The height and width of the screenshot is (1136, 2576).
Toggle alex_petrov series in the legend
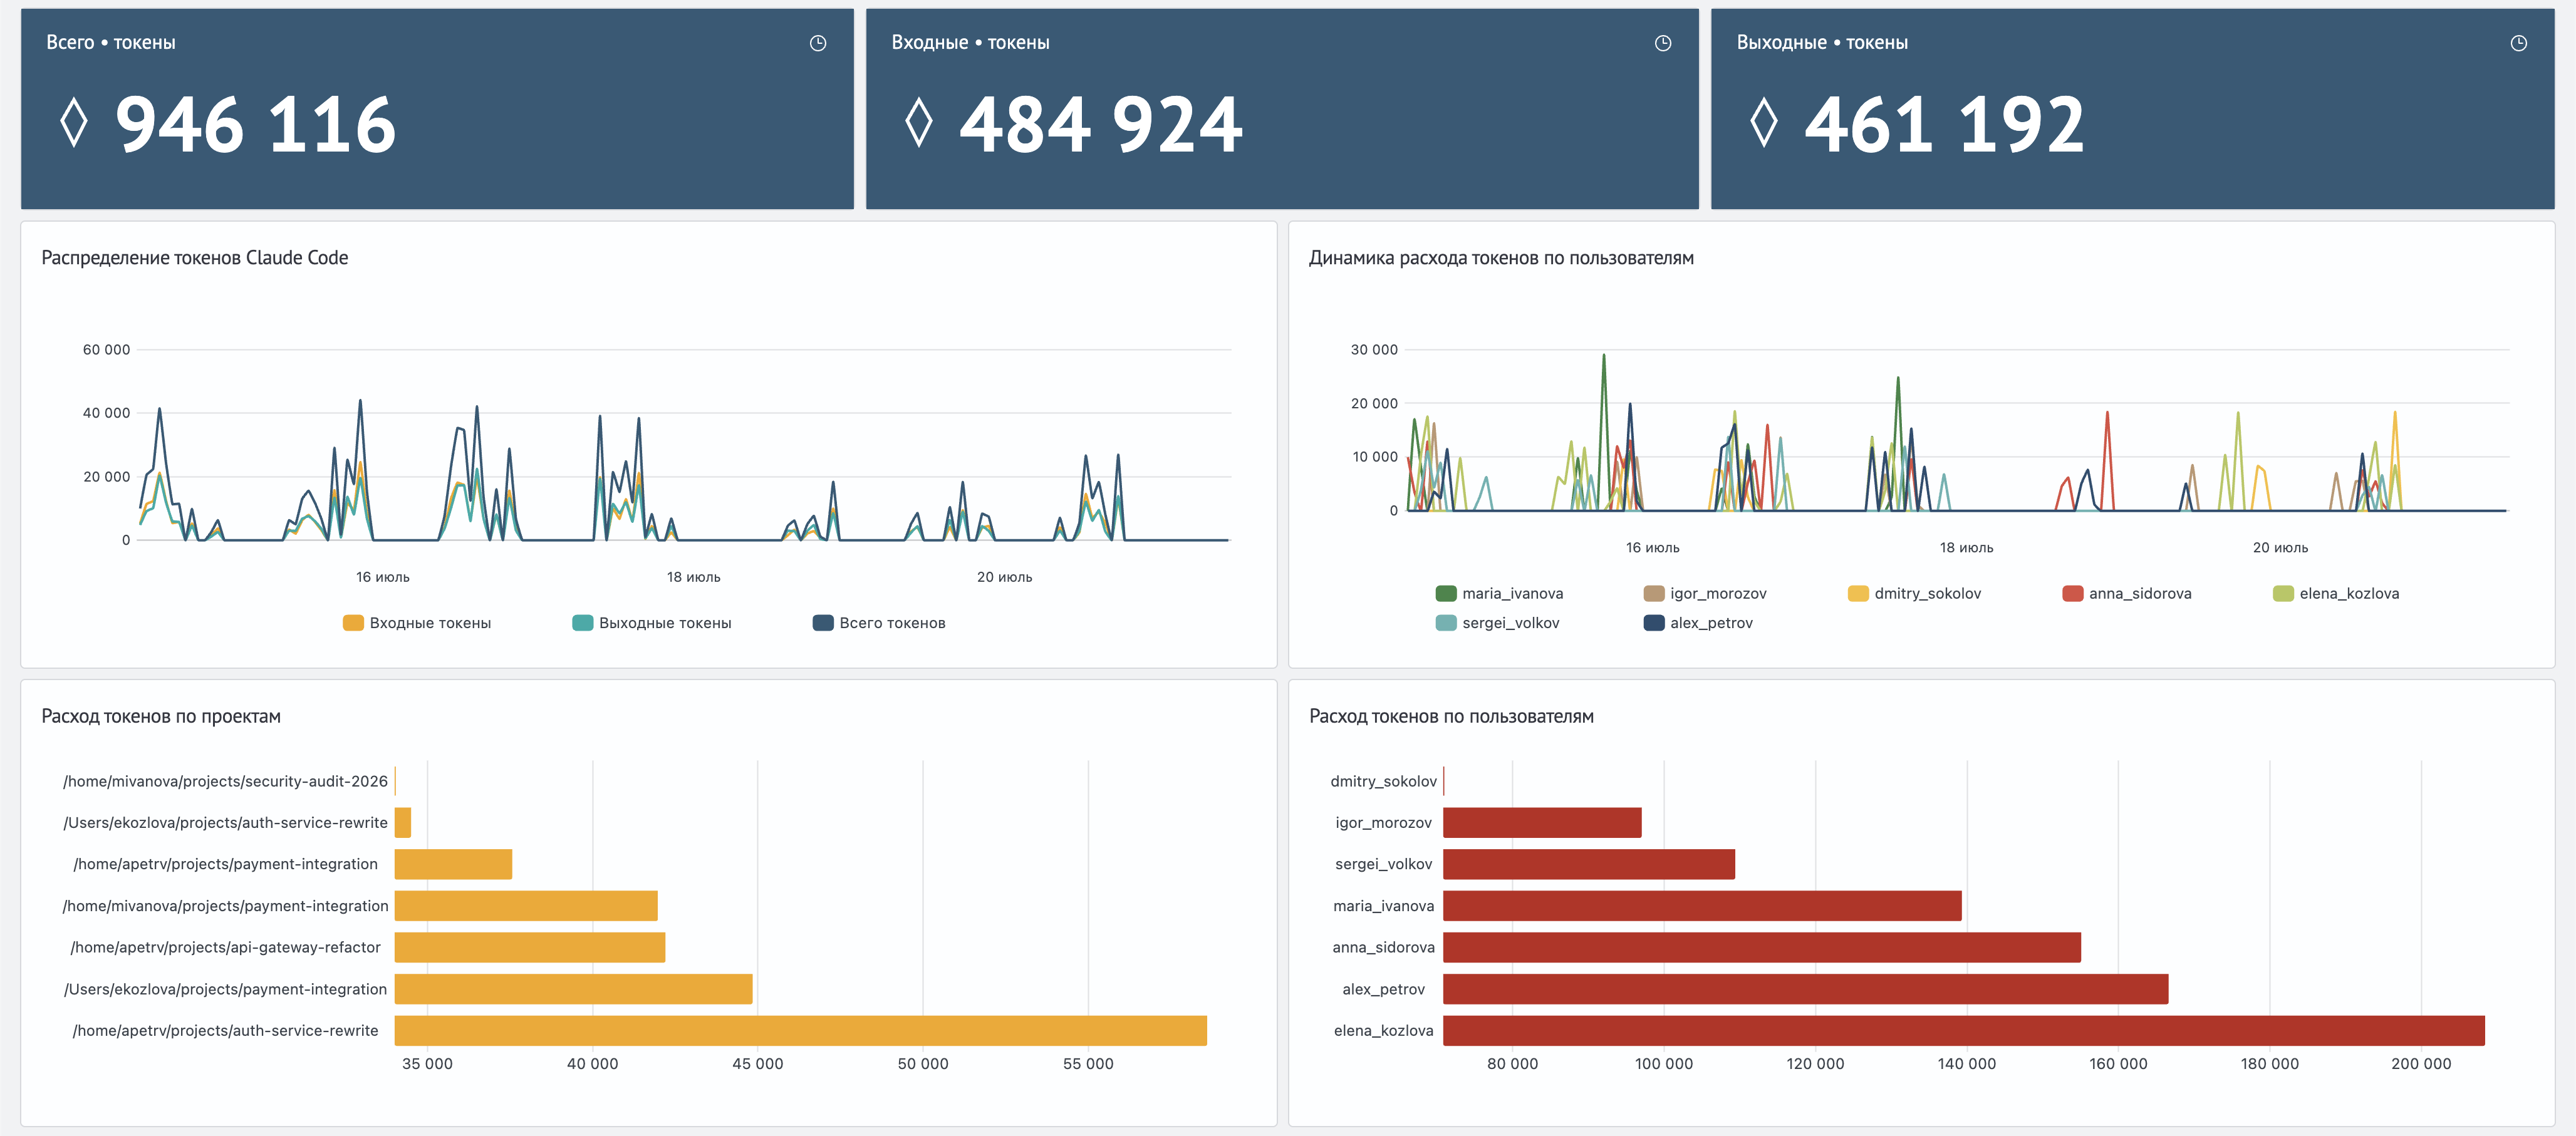click(x=1698, y=623)
